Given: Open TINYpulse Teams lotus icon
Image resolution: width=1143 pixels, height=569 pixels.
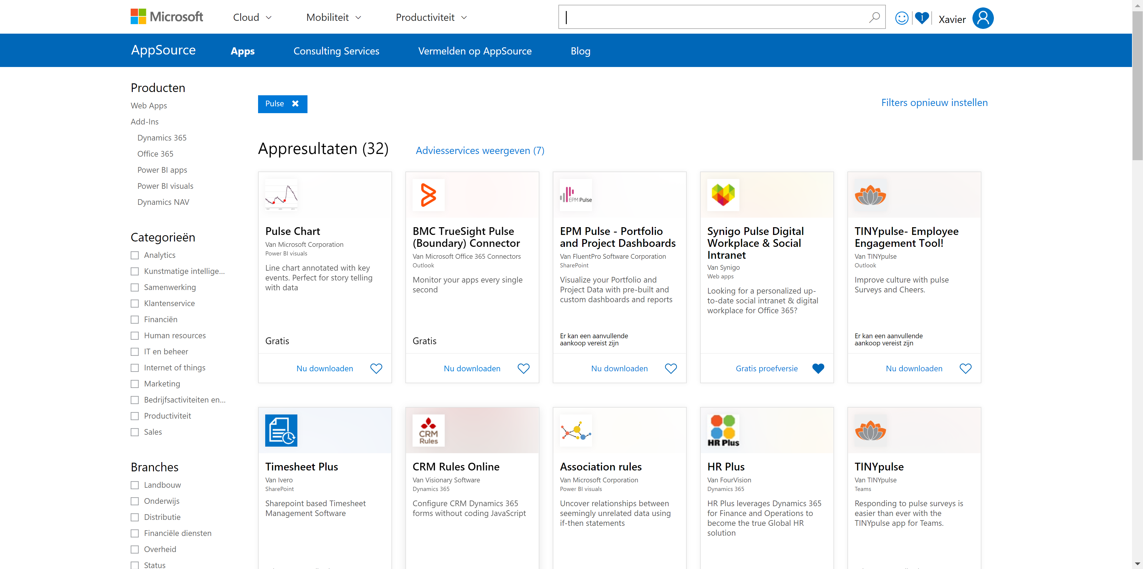Looking at the screenshot, I should point(871,431).
